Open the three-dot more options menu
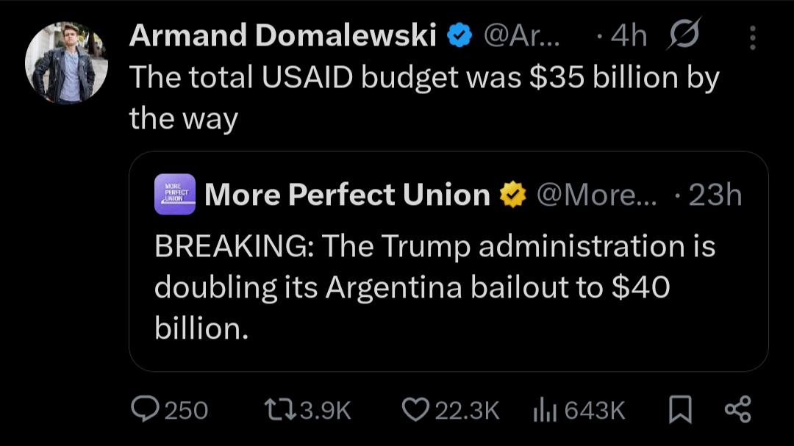Screen dimensions: 794x446 752,37
